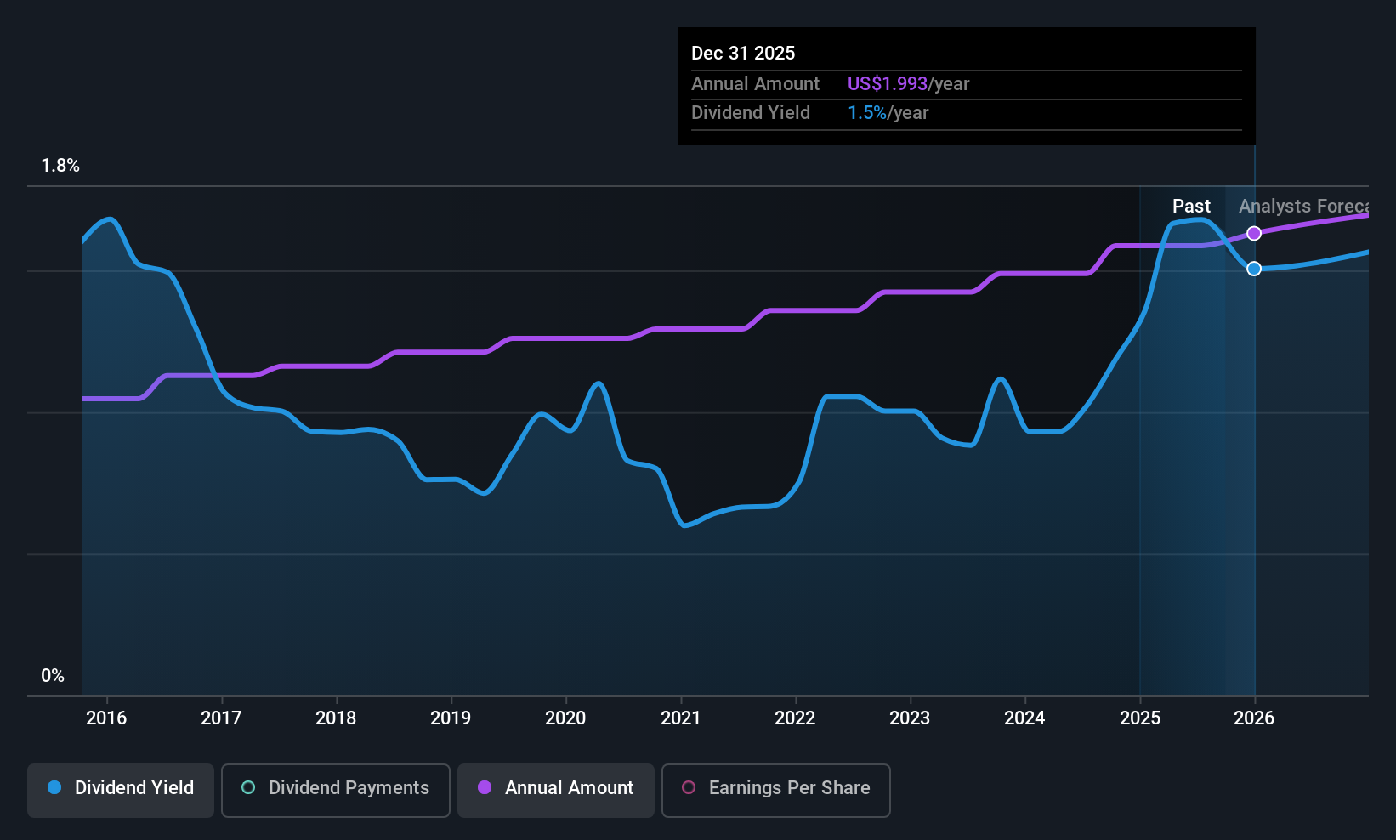Click the 2020 x-axis year label
This screenshot has width=1396, height=840.
click(x=565, y=718)
